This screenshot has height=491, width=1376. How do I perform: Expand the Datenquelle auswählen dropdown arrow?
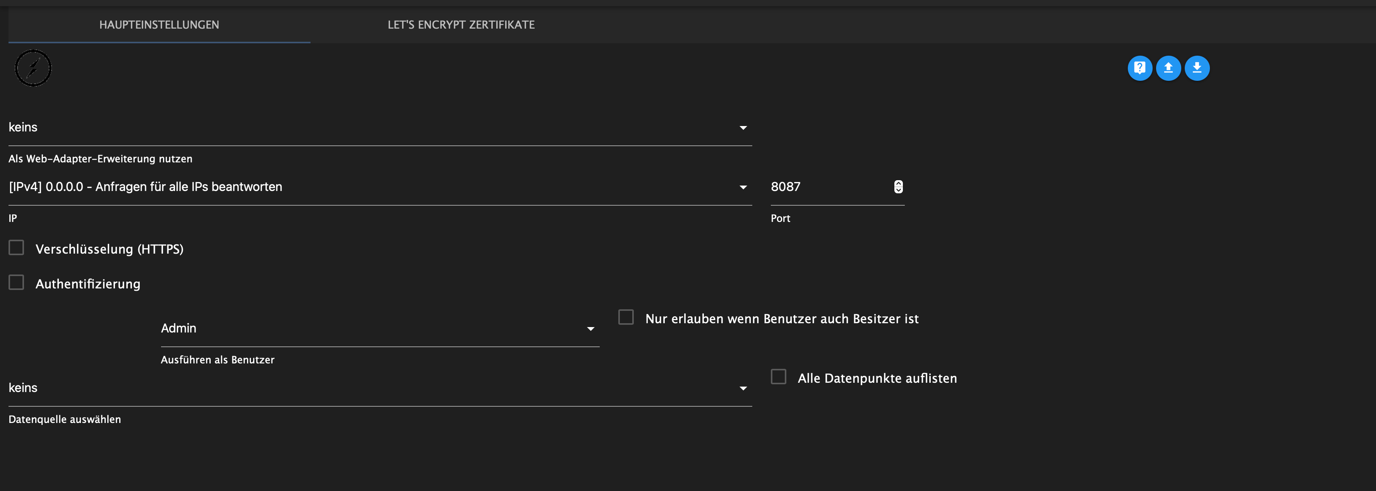point(743,389)
